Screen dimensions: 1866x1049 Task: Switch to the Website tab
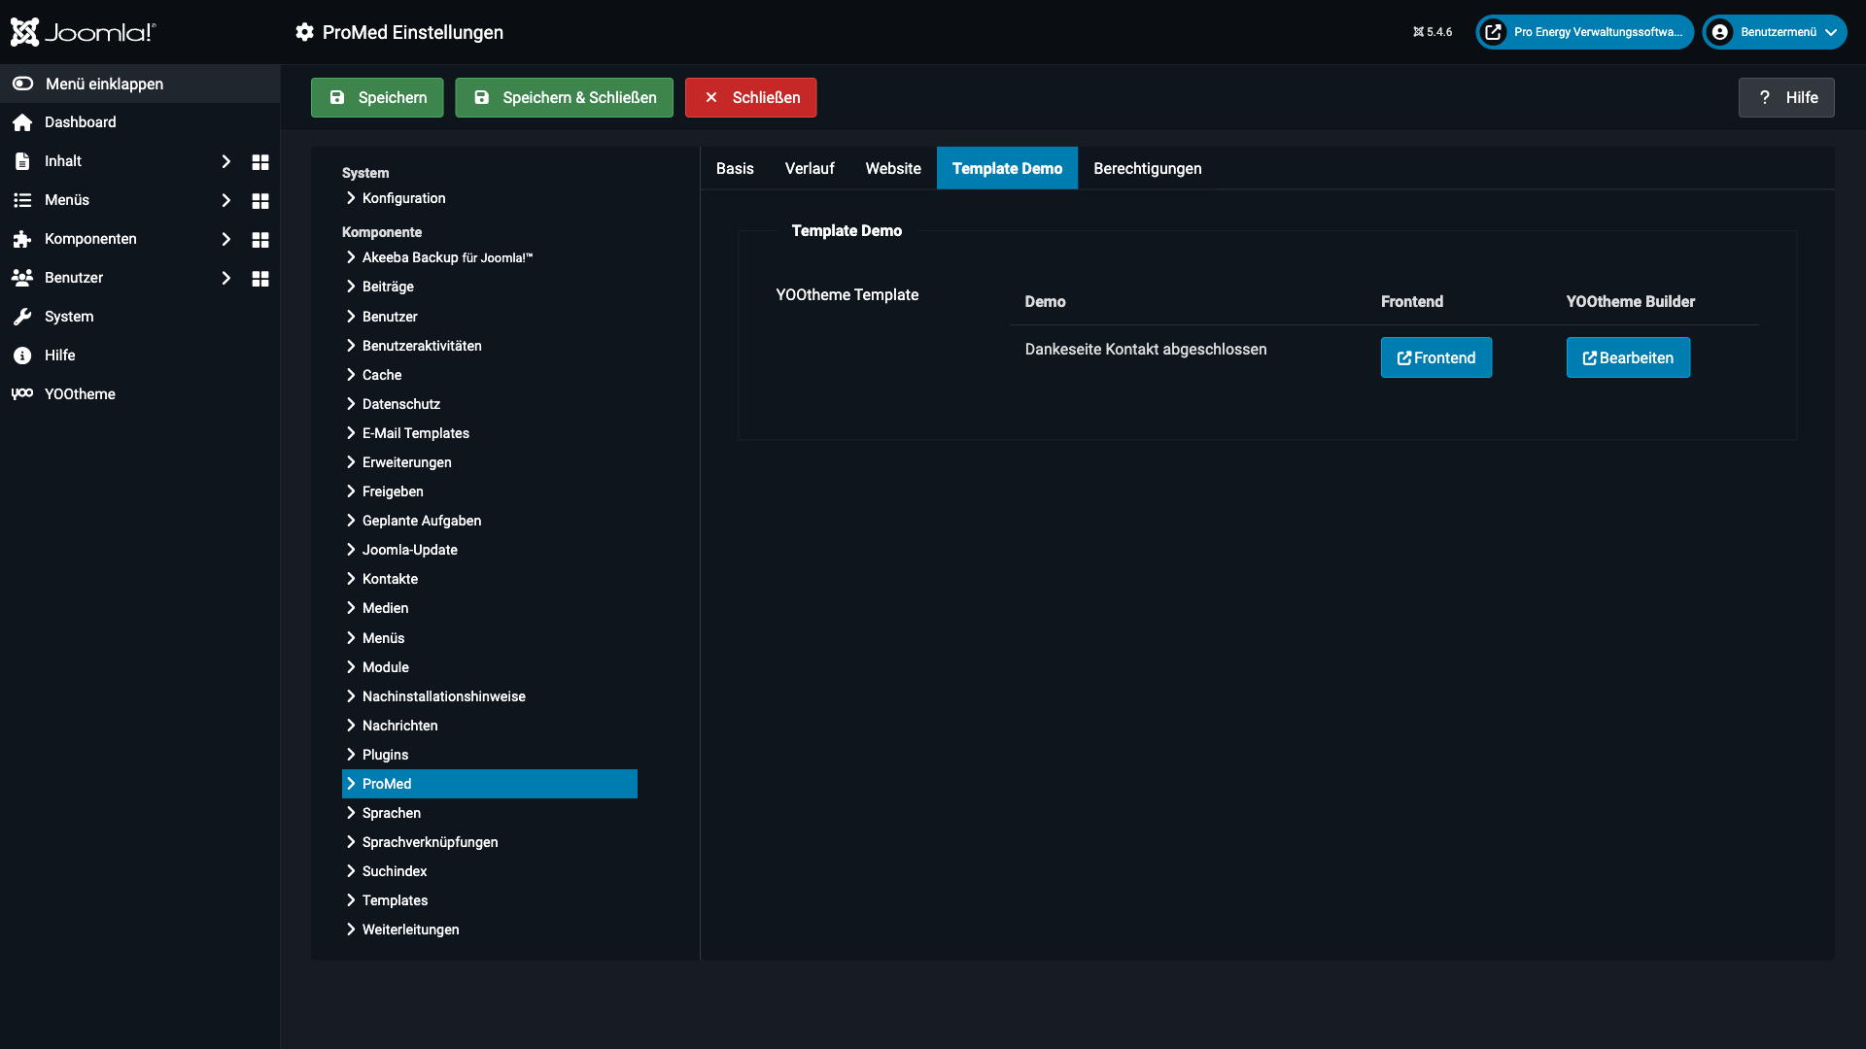893,168
